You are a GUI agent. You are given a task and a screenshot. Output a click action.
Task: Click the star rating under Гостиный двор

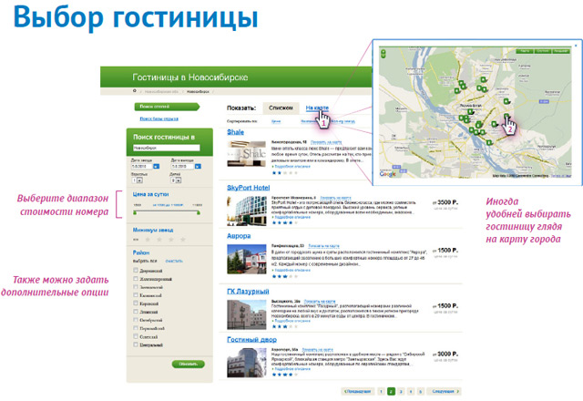pyautogui.click(x=285, y=375)
